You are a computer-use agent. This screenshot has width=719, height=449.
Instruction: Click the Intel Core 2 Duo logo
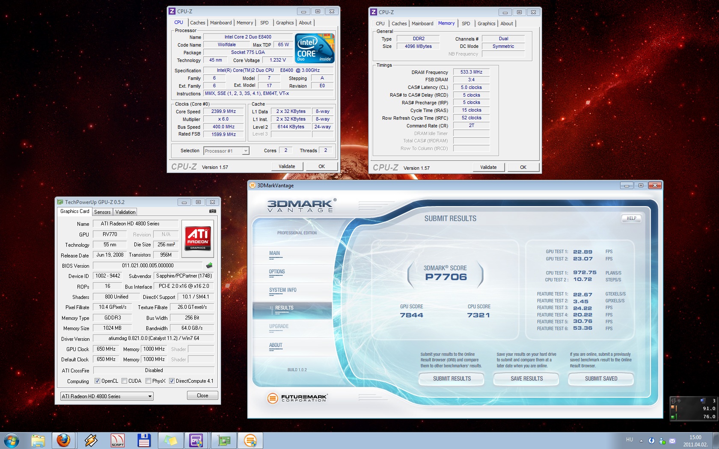(315, 49)
